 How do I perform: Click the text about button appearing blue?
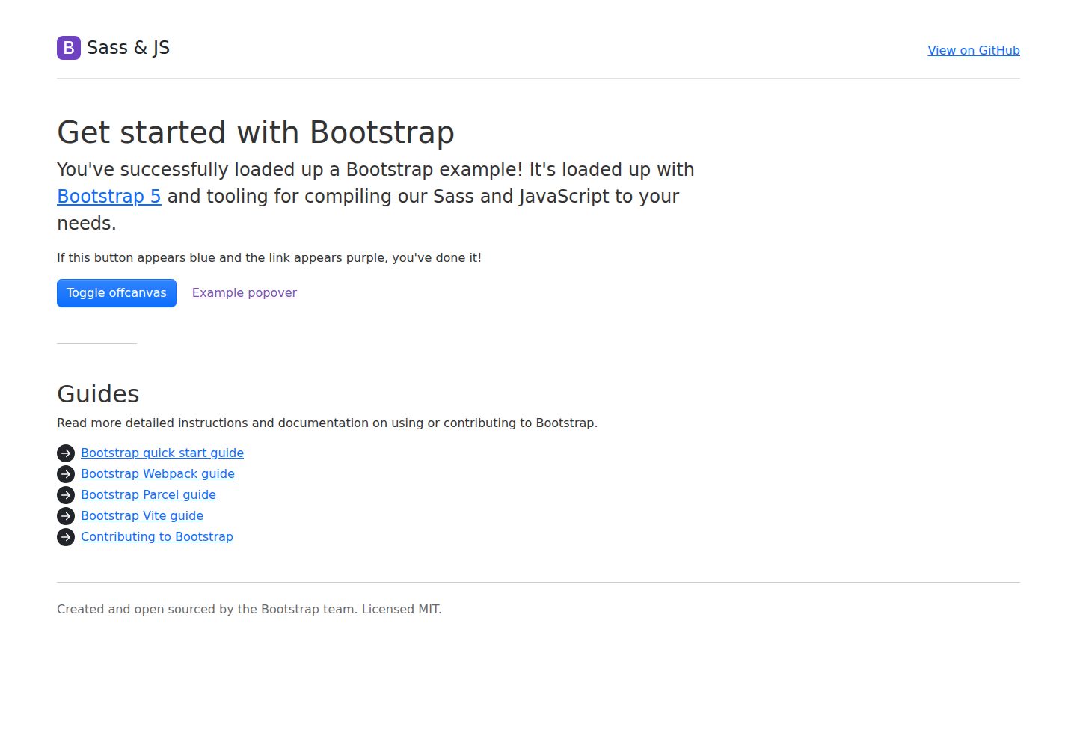point(269,257)
